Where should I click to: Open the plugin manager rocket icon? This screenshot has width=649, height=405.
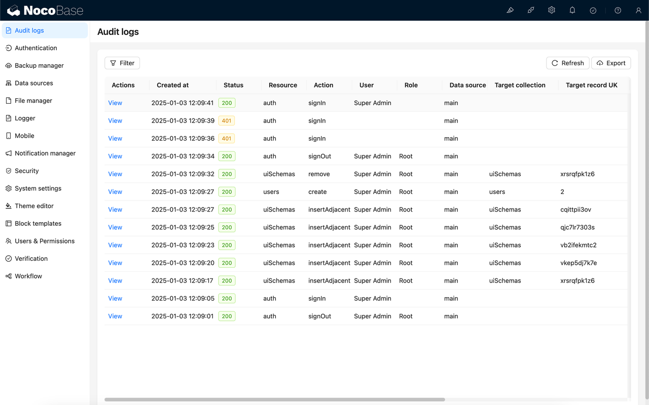coord(531,10)
